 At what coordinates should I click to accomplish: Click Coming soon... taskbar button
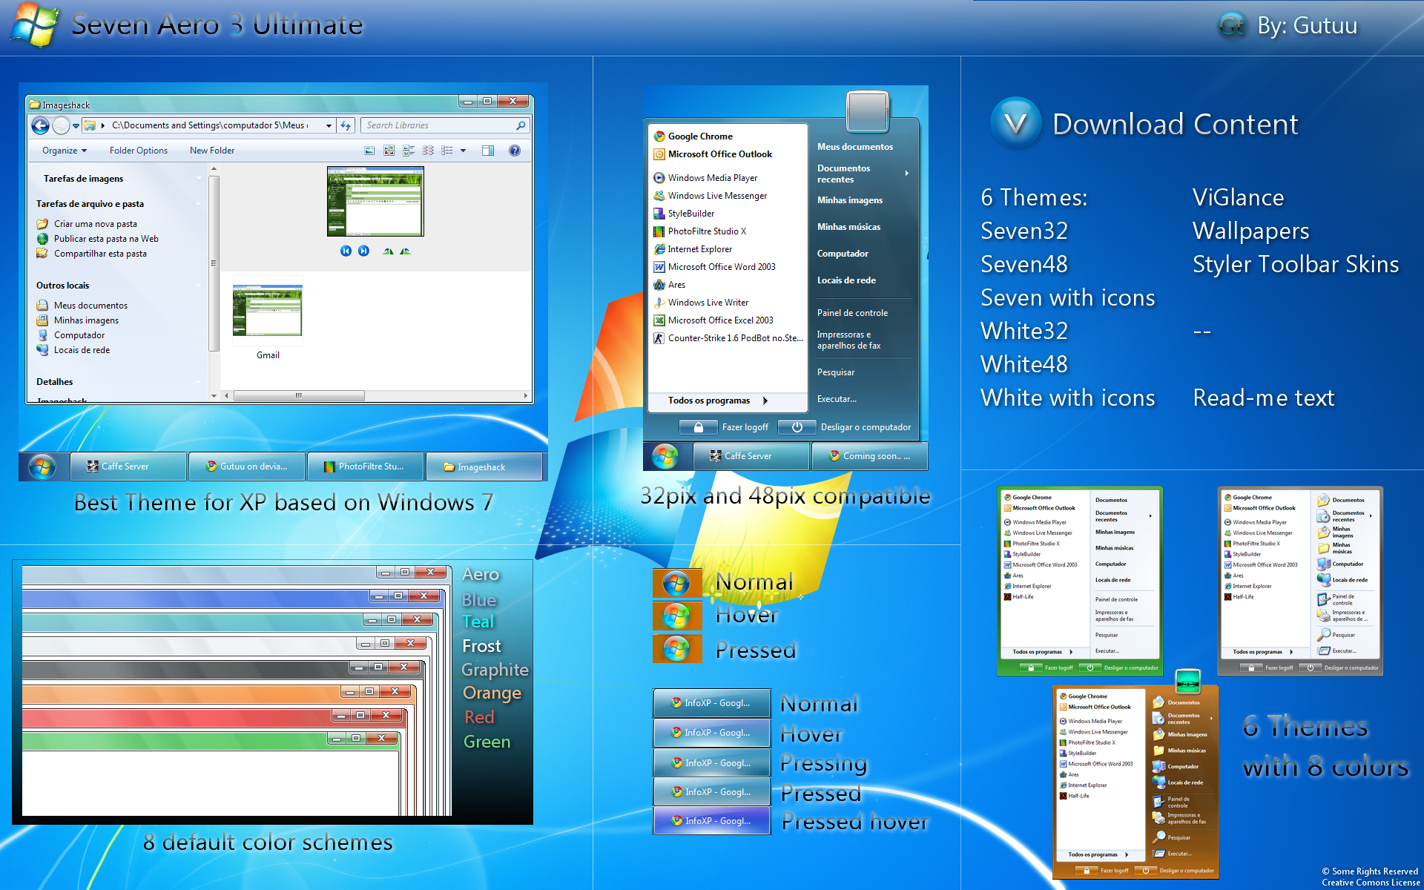coord(869,456)
